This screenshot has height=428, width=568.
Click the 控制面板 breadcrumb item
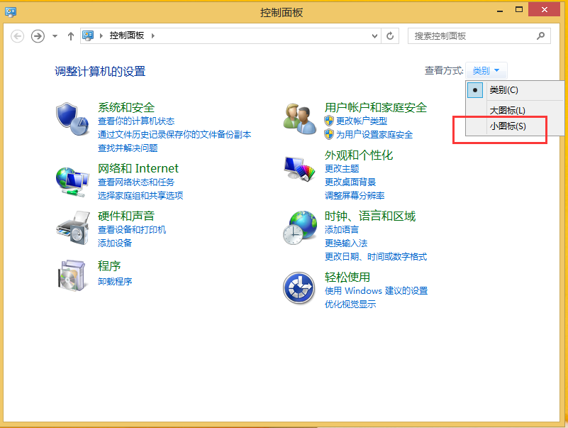coord(127,35)
